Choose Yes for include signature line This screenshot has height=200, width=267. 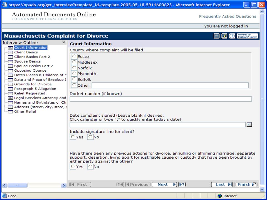pyautogui.click(x=73, y=137)
